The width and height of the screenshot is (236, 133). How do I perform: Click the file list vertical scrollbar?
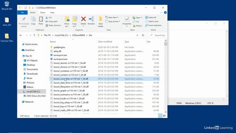(166, 76)
